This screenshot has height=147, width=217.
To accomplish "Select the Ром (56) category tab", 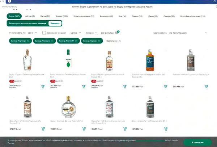I will [x=122, y=16].
